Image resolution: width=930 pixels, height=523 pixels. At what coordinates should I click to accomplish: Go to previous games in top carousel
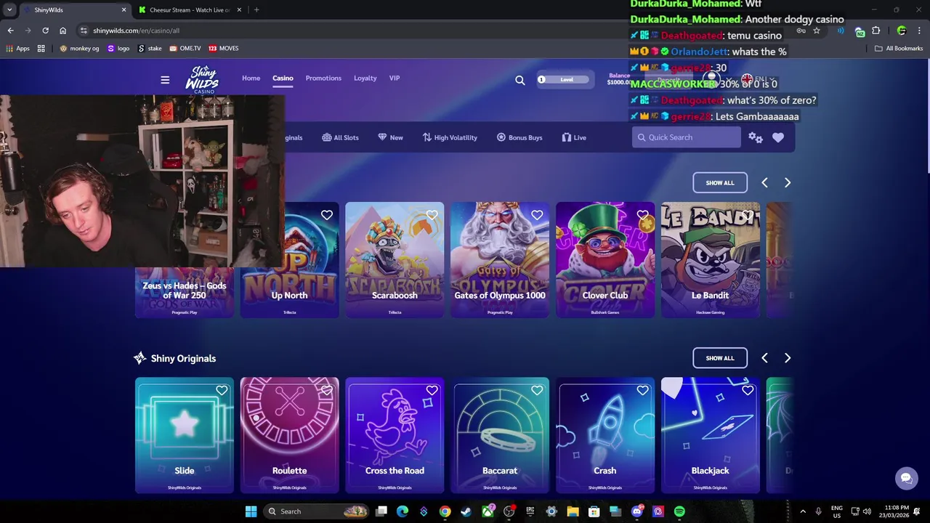pyautogui.click(x=764, y=183)
